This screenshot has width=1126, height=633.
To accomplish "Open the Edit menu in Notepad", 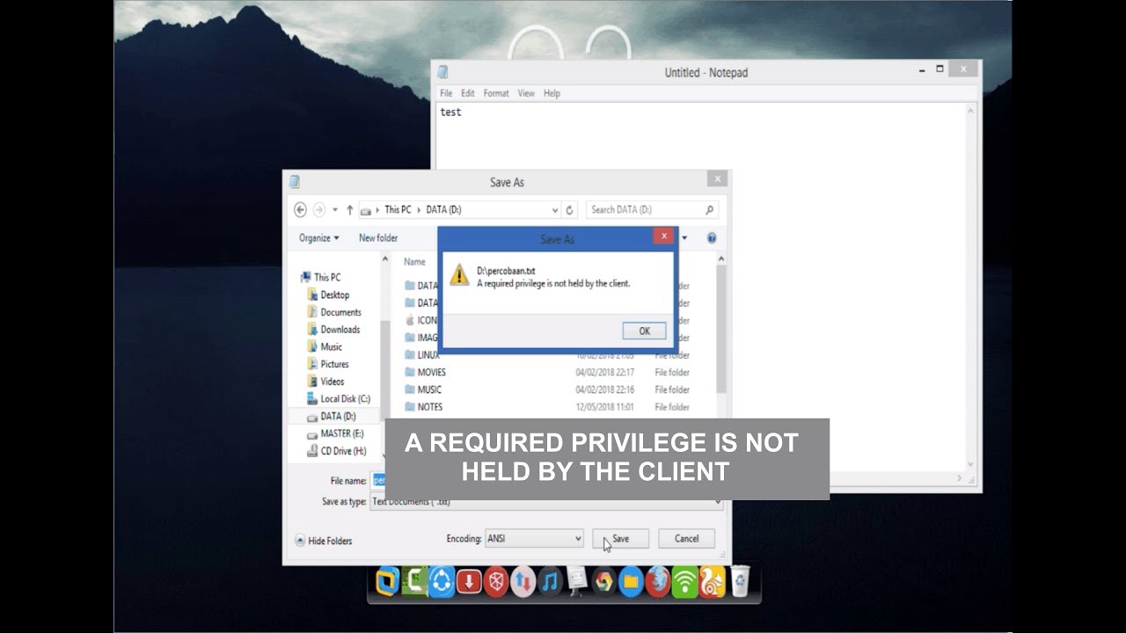I will [466, 92].
